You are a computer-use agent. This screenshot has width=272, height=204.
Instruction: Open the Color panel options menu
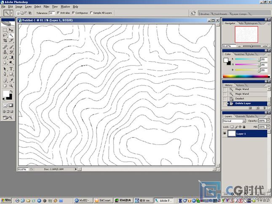269,55
